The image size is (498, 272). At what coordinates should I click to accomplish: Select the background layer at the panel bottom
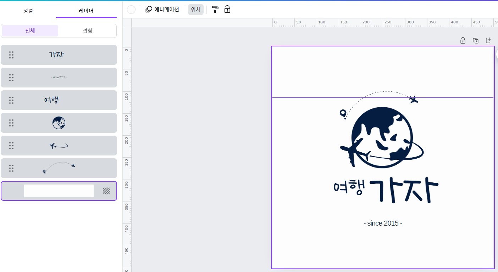click(59, 191)
